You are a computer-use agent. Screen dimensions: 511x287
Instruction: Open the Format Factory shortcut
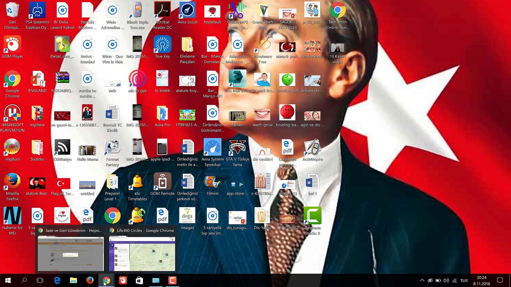(112, 153)
